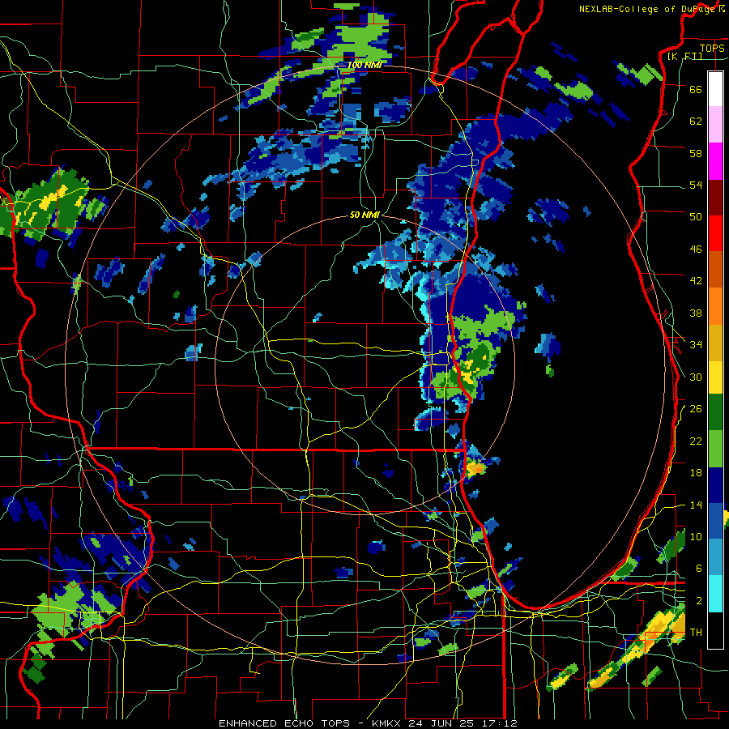
Task: Click the magenta legend swatch
Action: pos(715,160)
